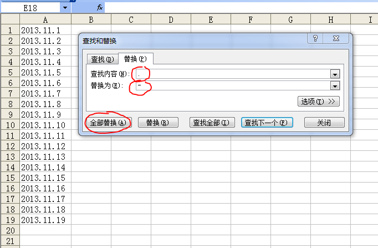Image resolution: width=378 pixels, height=248 pixels.
Task: Click cell containing 2013.11.1
Action: pos(45,30)
